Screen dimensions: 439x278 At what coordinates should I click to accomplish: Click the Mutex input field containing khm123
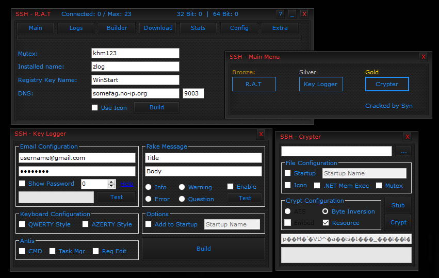point(135,53)
